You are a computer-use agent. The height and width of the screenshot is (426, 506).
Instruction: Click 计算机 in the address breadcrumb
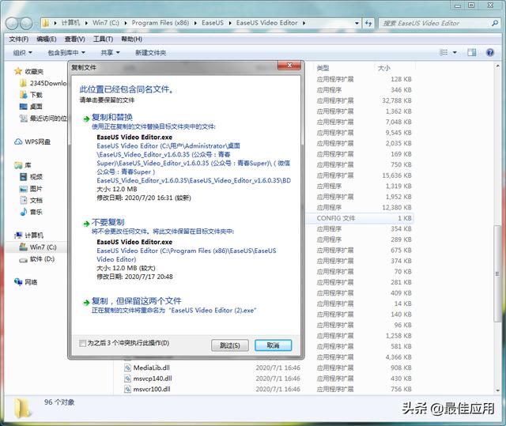tap(70, 23)
